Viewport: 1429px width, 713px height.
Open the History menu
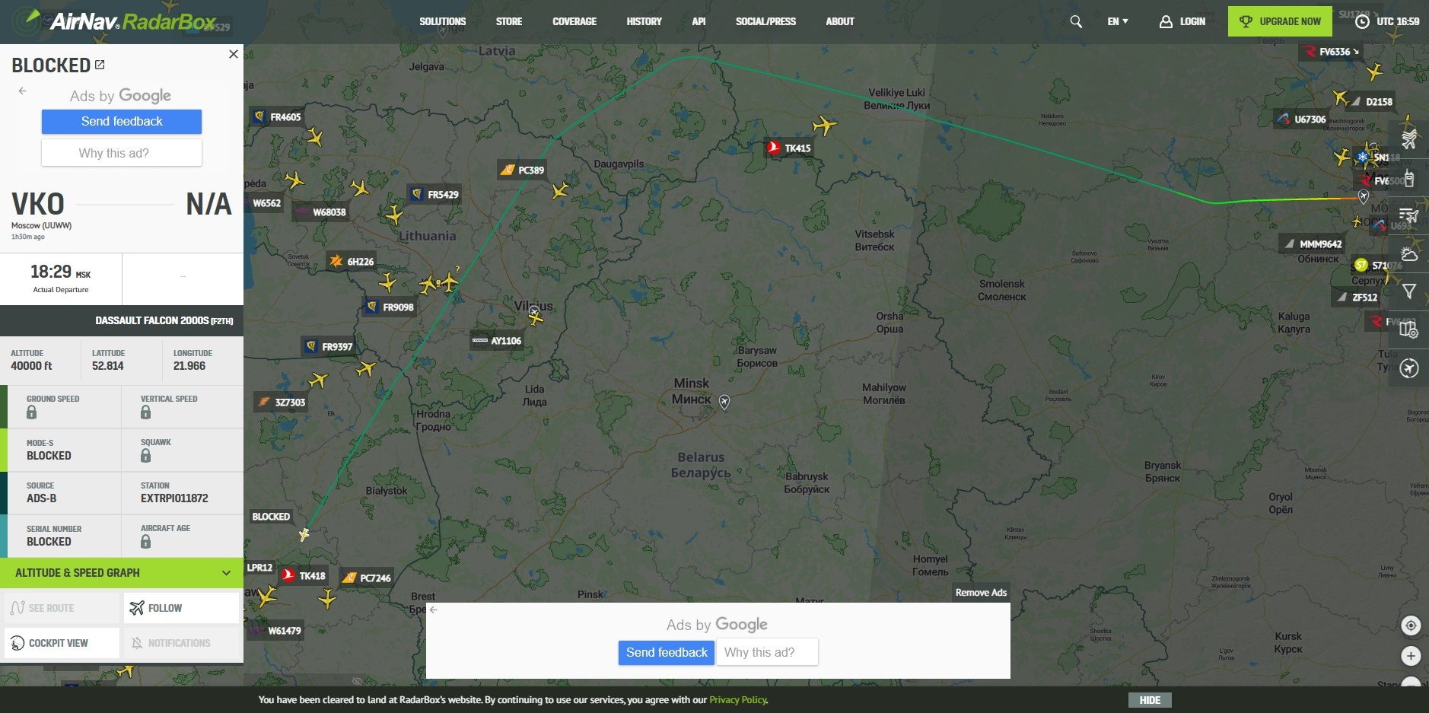click(x=644, y=21)
